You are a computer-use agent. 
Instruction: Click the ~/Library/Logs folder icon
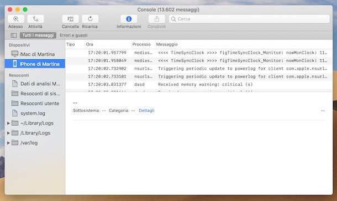[x=15, y=123]
